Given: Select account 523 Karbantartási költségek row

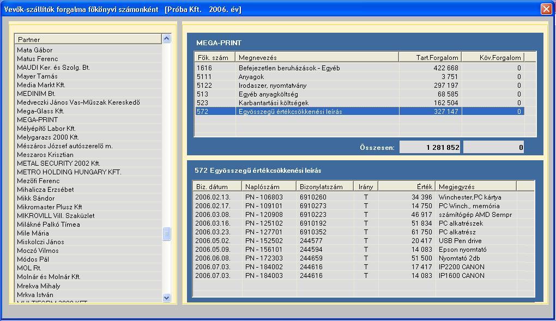Looking at the screenshot, I should (360, 103).
